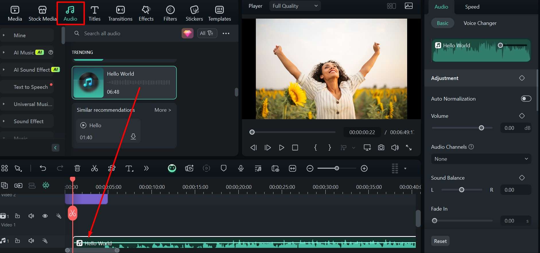The image size is (540, 253).
Task: Click the Reset button
Action: pyautogui.click(x=440, y=241)
